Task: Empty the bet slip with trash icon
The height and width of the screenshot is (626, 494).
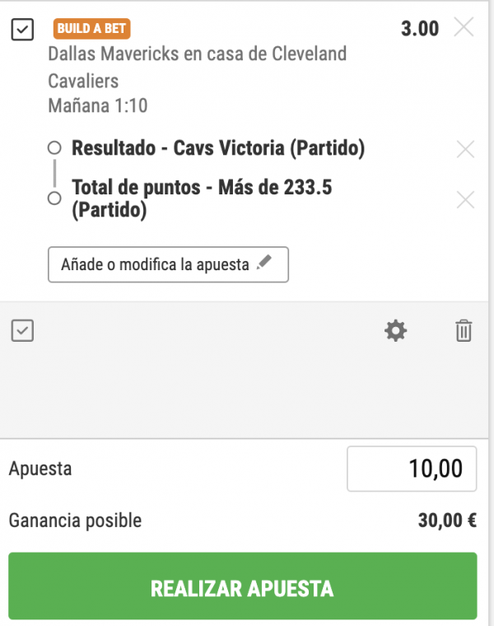Action: [x=464, y=330]
